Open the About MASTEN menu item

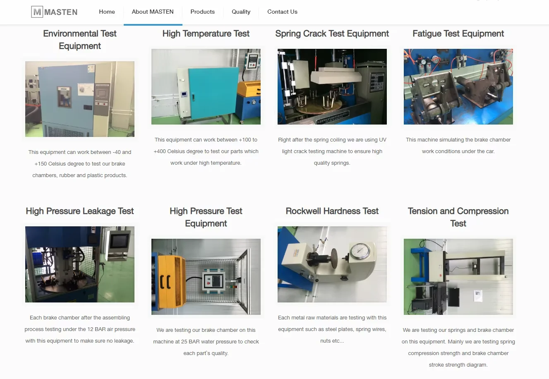click(x=153, y=12)
